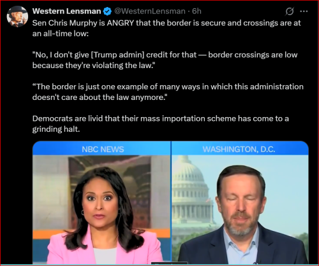Open the @WesternLensman handle link
The image size is (319, 266).
(150, 11)
